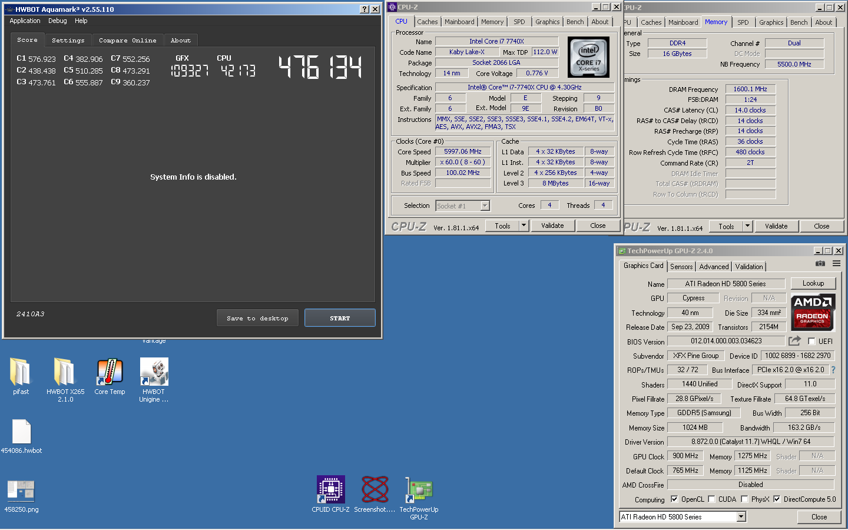
Task: Click the GFX score 109327 value
Action: pos(190,71)
